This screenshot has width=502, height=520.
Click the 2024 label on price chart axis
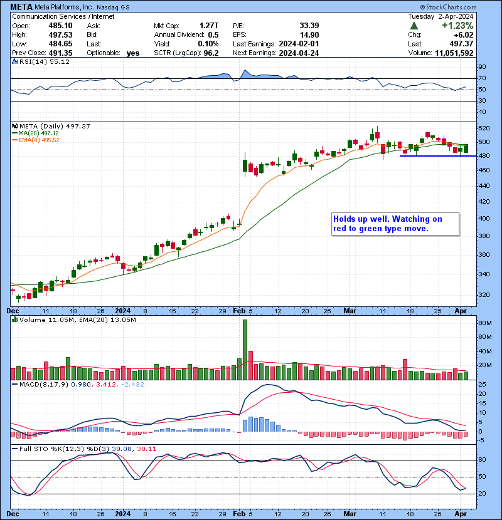pyautogui.click(x=122, y=311)
